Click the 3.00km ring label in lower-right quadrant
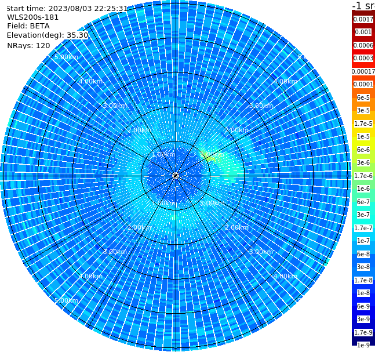This screenshot has height=352, width=375. click(261, 252)
